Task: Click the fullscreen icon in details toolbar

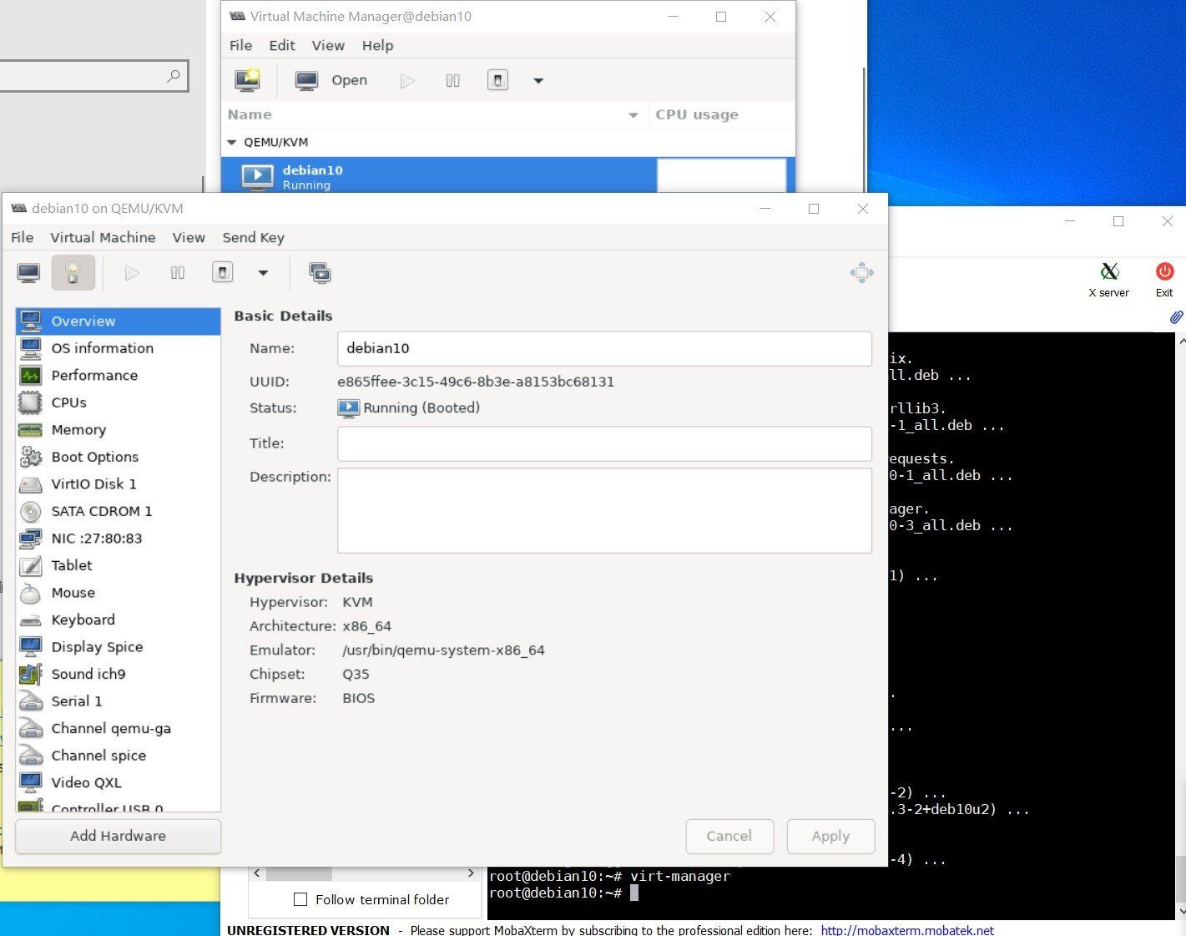Action: [861, 273]
